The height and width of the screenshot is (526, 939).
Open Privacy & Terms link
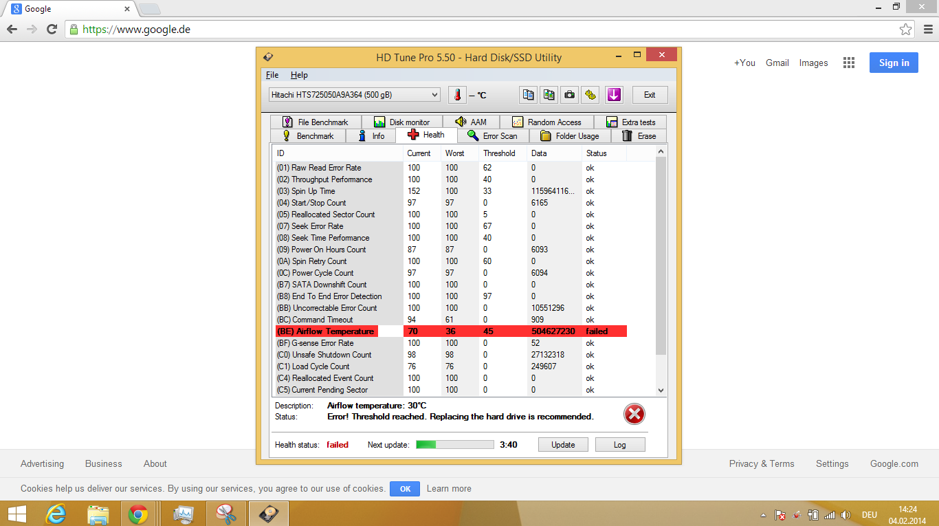point(762,464)
